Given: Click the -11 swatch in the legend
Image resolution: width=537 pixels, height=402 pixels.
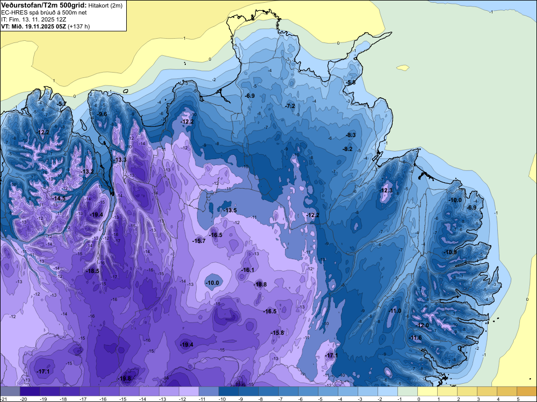Looking at the screenshot, I should click(208, 391).
